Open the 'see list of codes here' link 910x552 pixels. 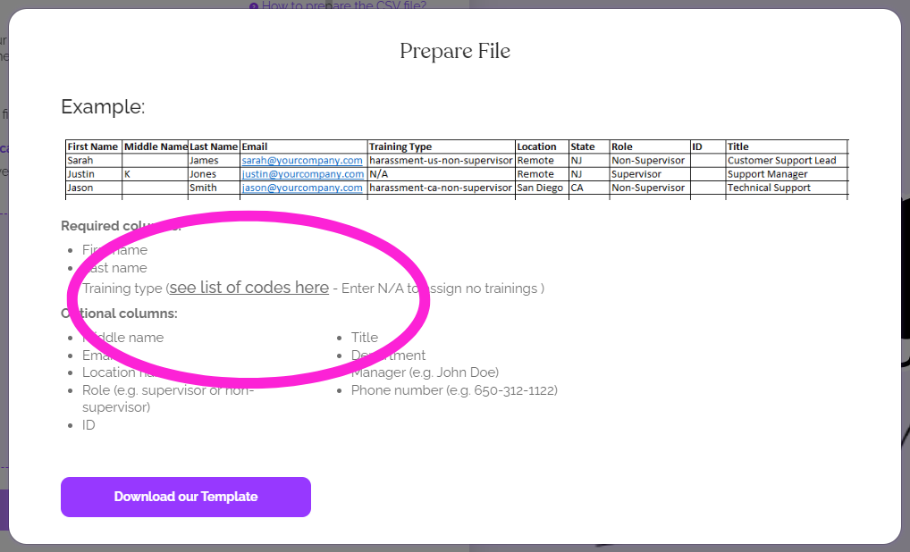(249, 288)
